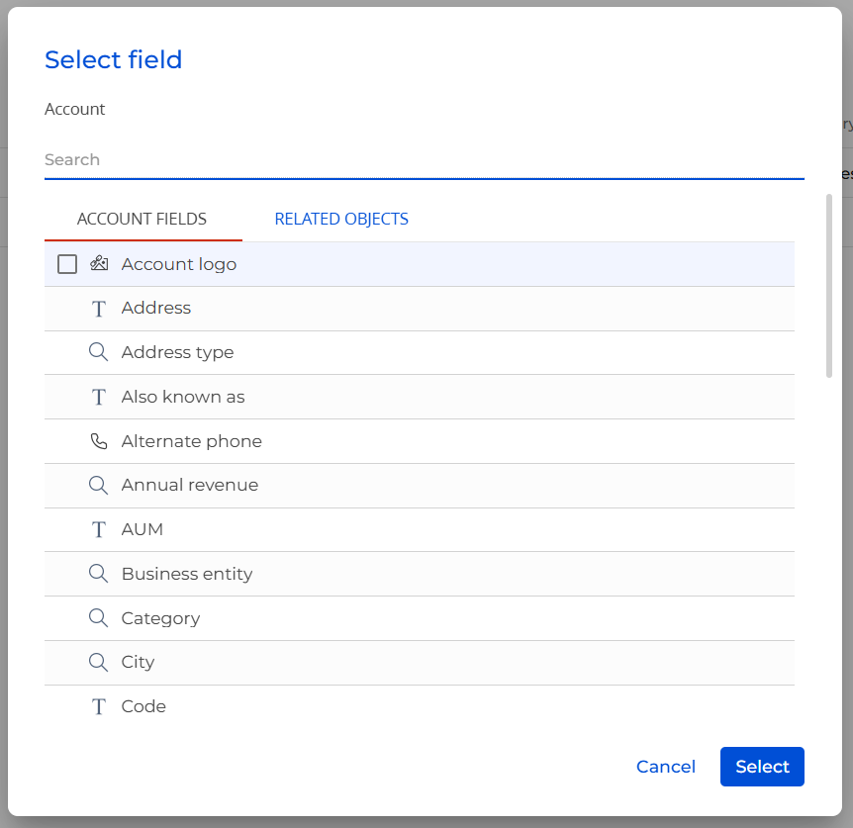
Task: Click the lookup magnifier icon for Address type
Action: (99, 352)
